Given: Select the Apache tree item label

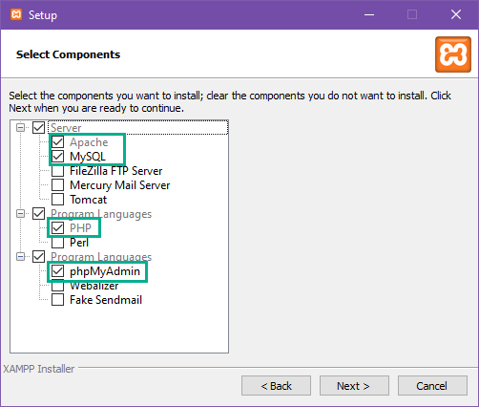Looking at the screenshot, I should pos(89,142).
